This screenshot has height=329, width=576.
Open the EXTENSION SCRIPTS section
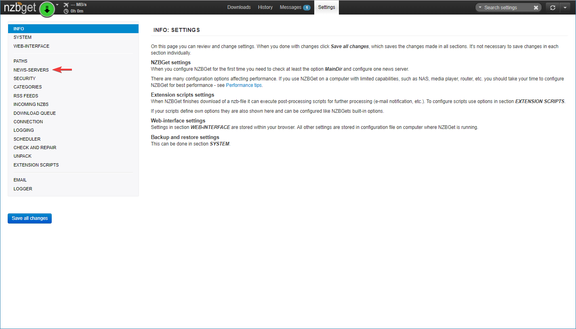73,165
